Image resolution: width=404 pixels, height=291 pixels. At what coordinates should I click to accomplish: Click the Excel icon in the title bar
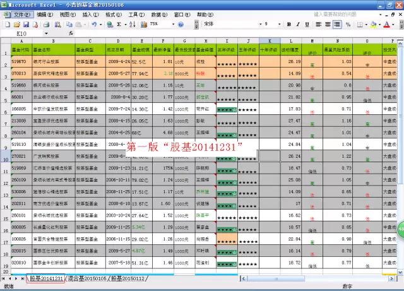[x=4, y=4]
